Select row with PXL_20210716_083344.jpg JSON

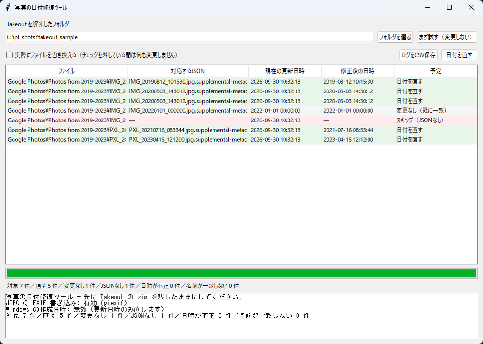(241, 130)
